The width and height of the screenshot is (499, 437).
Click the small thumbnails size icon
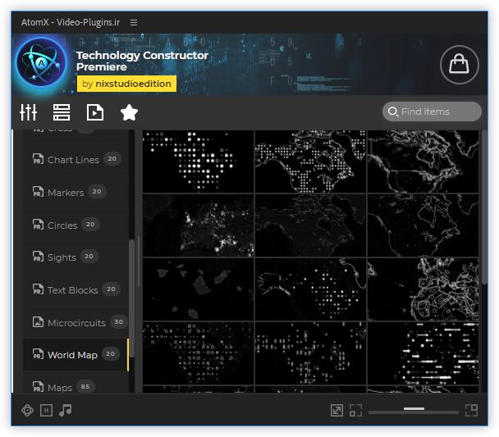(355, 410)
